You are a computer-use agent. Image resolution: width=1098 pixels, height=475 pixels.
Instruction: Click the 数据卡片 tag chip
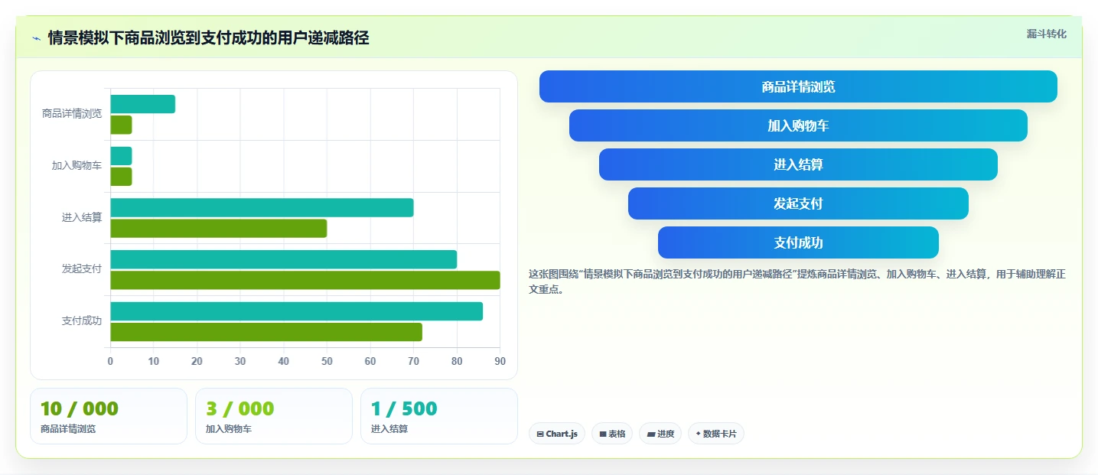coord(716,434)
